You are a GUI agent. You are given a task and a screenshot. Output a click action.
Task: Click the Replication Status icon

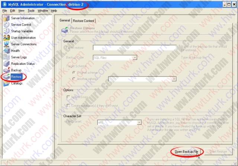(x=6, y=64)
